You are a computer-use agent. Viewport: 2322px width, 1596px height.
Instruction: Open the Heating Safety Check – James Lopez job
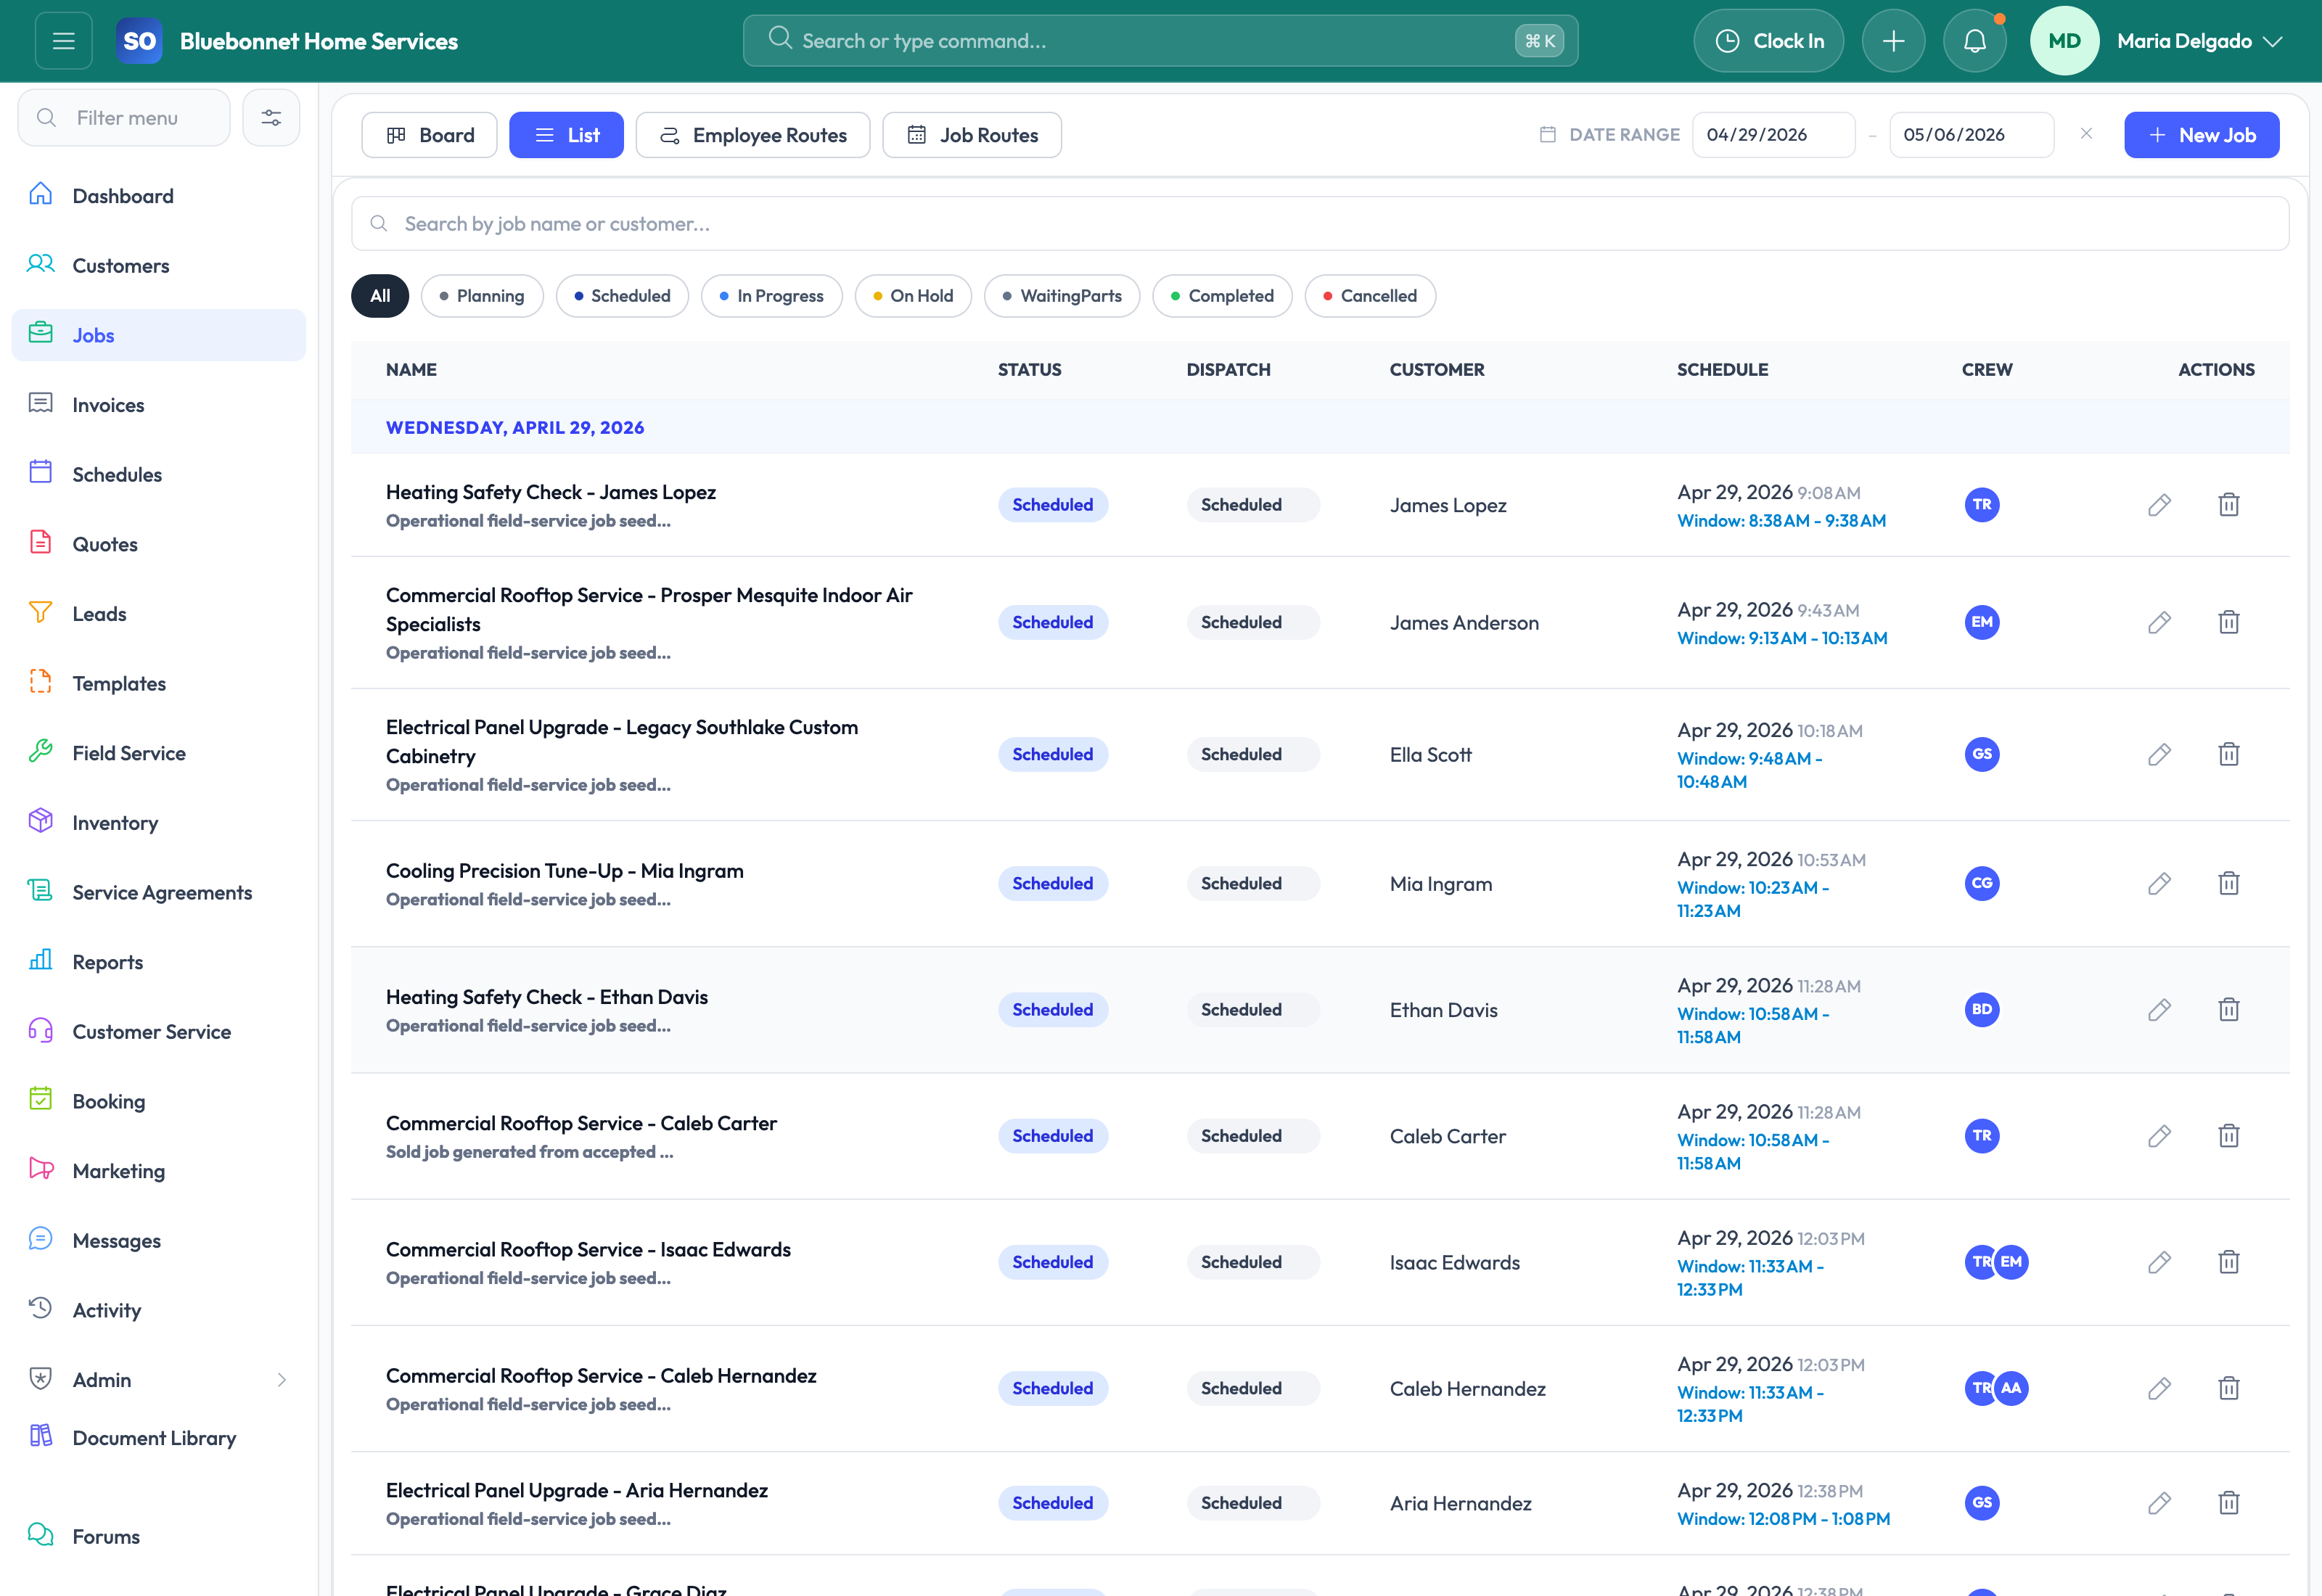click(x=550, y=492)
